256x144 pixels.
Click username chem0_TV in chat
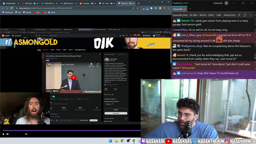point(188,21)
